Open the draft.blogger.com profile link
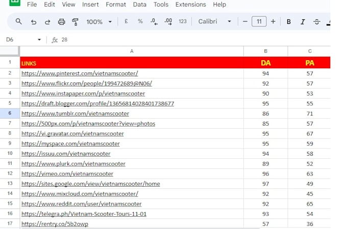 click(x=97, y=103)
